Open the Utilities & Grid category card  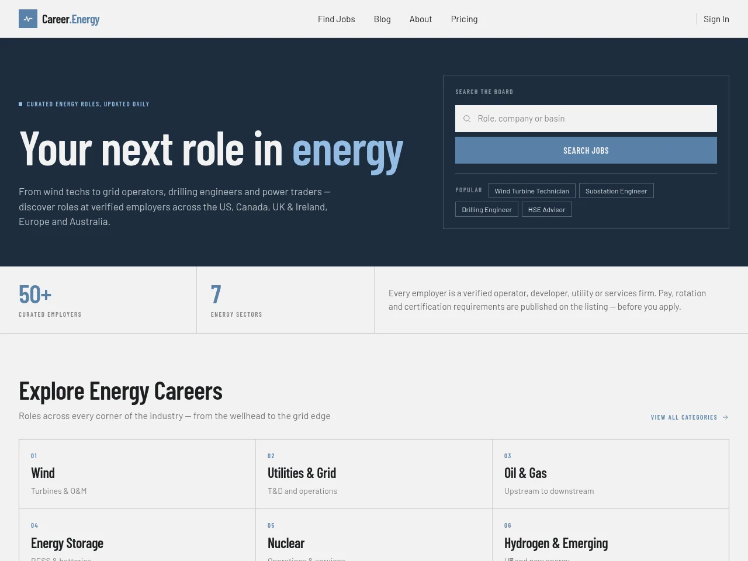click(374, 474)
